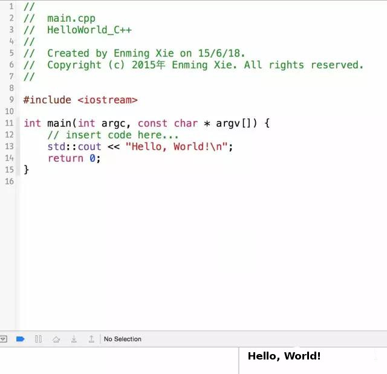
Task: Click the closing brace on line 15
Action: [26, 170]
